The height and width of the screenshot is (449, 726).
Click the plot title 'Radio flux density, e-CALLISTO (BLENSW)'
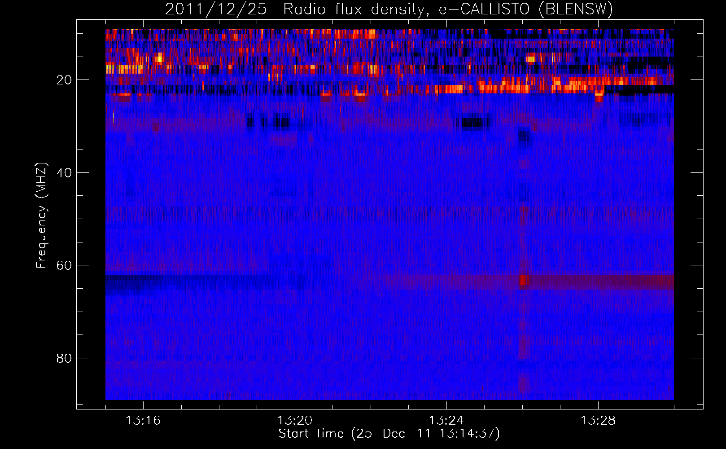click(x=448, y=9)
